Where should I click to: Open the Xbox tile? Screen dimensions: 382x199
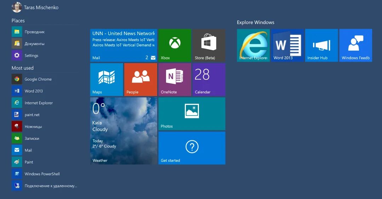pyautogui.click(x=175, y=45)
